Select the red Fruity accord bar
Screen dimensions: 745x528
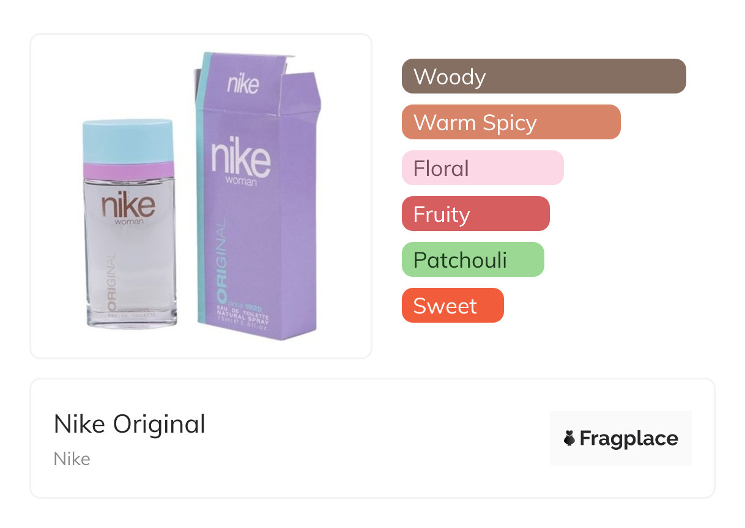click(x=475, y=214)
